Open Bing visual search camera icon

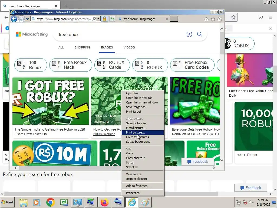click(189, 34)
